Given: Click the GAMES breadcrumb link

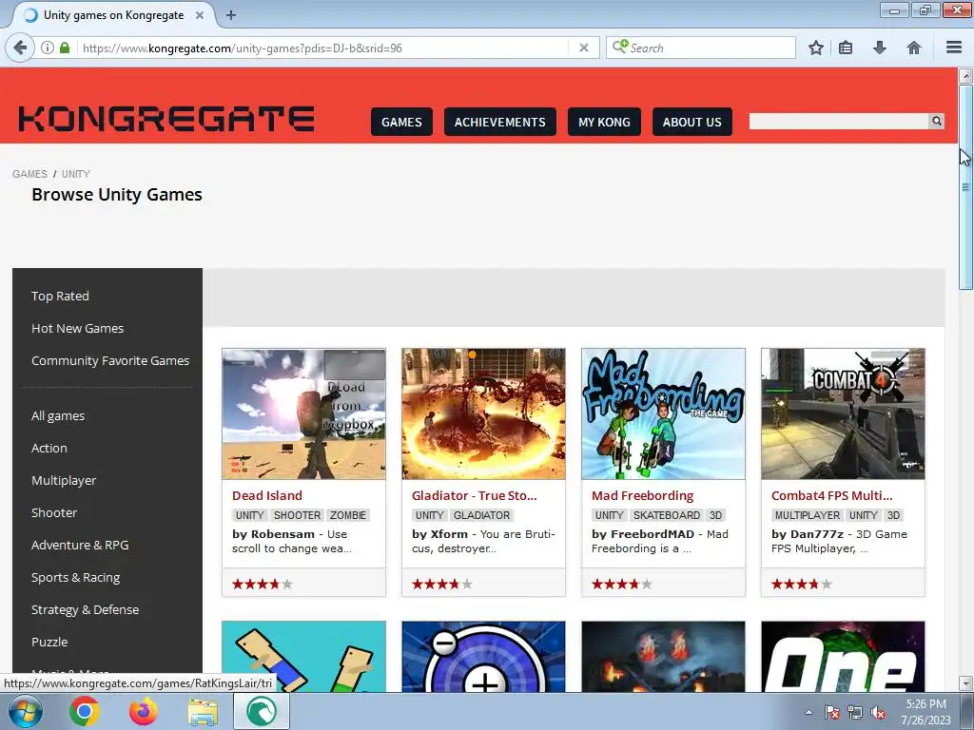Looking at the screenshot, I should [x=29, y=174].
